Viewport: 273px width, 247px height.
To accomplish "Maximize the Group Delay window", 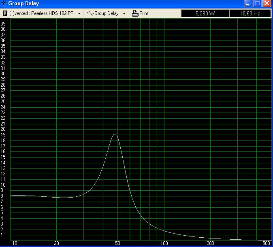I will click(x=257, y=4).
